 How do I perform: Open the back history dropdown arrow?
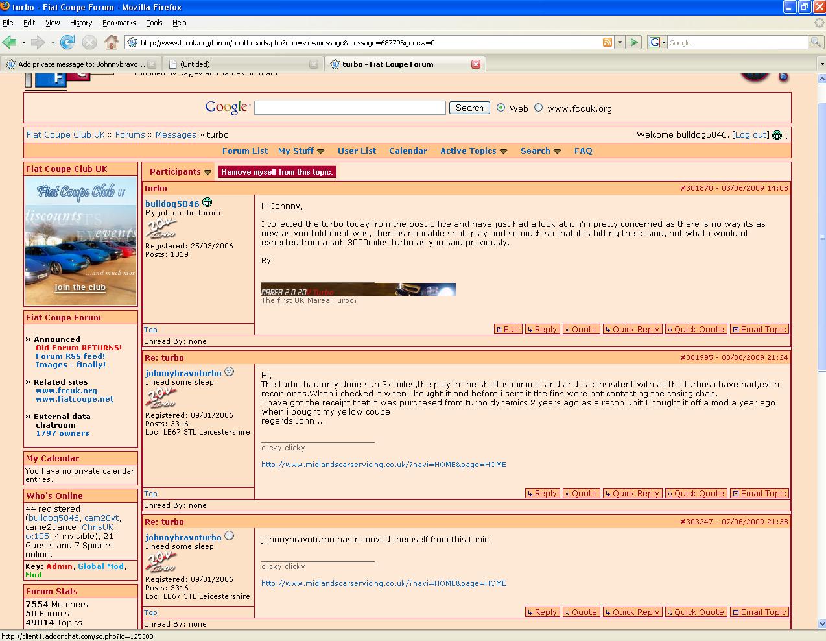pos(23,42)
